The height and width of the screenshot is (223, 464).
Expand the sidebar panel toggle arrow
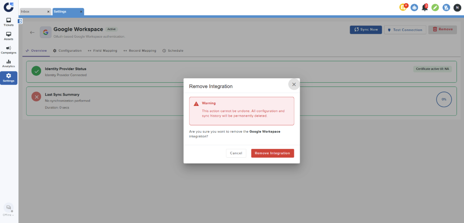click(x=20, y=21)
